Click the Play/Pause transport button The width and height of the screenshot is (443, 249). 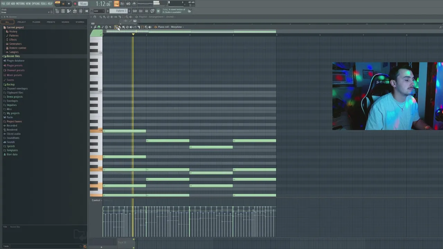[63, 4]
